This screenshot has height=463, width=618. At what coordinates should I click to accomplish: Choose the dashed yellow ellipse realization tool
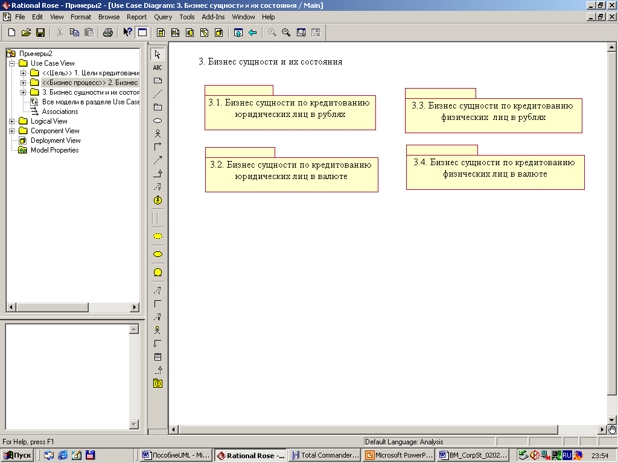(158, 236)
